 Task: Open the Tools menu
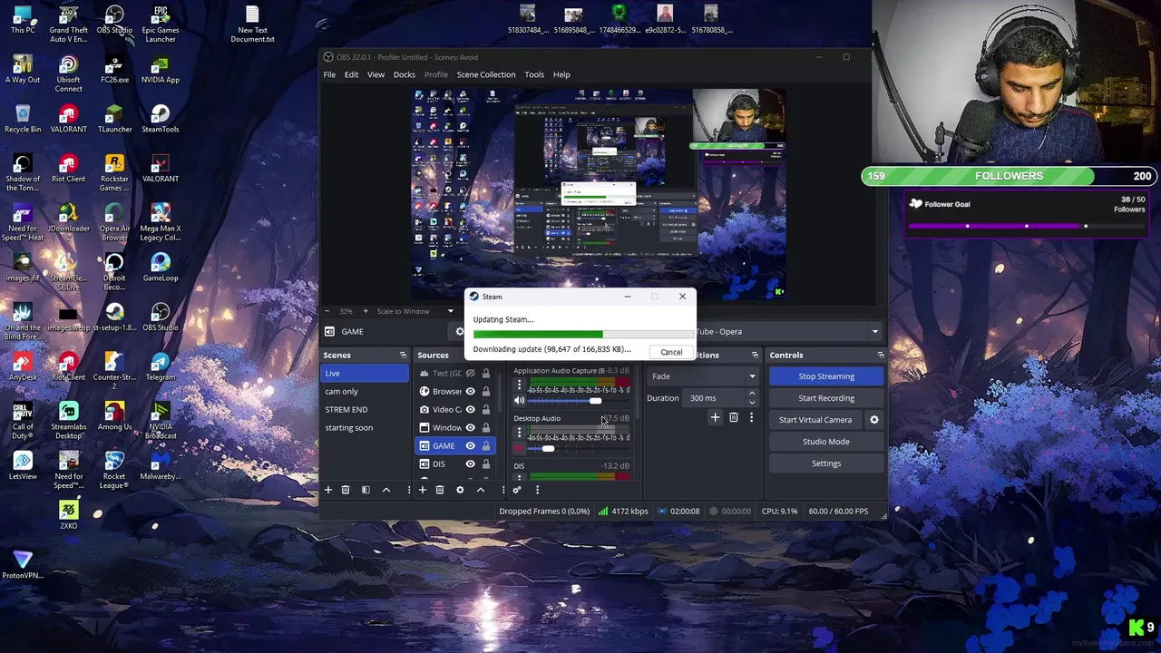(534, 74)
